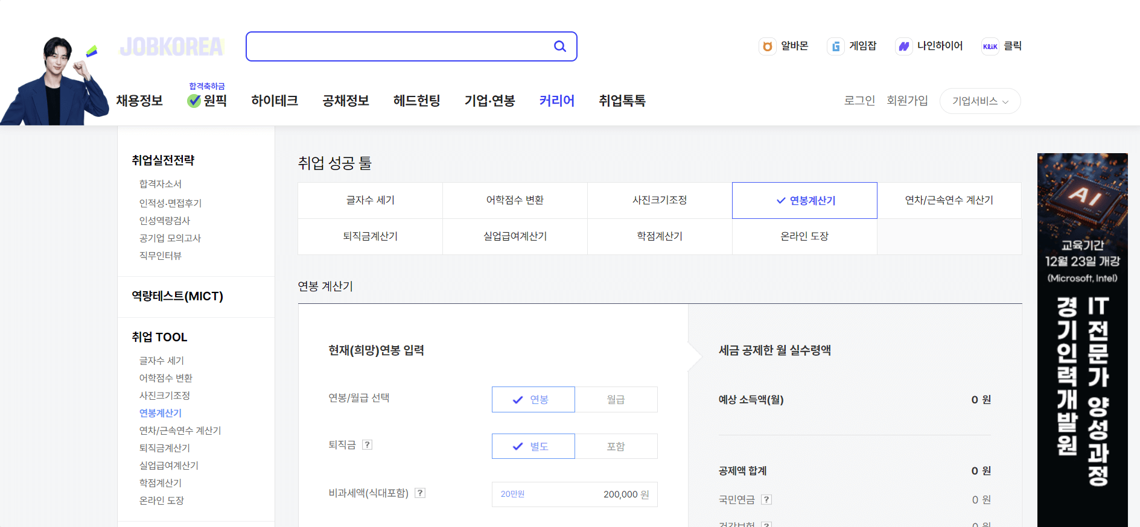Click the 국민연금 question mark help icon
This screenshot has width=1140, height=527.
coord(766,499)
